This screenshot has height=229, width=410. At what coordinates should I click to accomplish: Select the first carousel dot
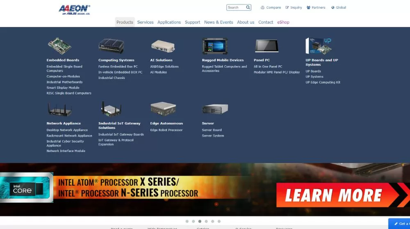coord(187,221)
